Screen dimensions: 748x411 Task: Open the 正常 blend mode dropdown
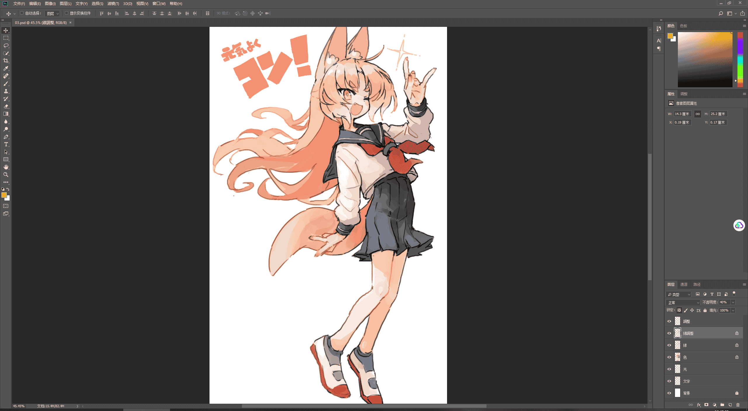coord(683,302)
